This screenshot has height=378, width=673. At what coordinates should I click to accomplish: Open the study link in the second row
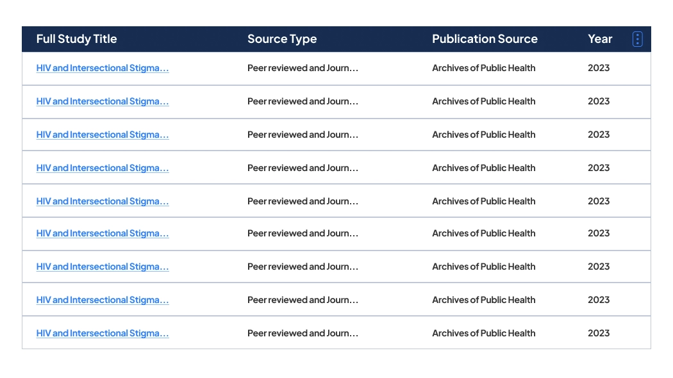click(103, 101)
